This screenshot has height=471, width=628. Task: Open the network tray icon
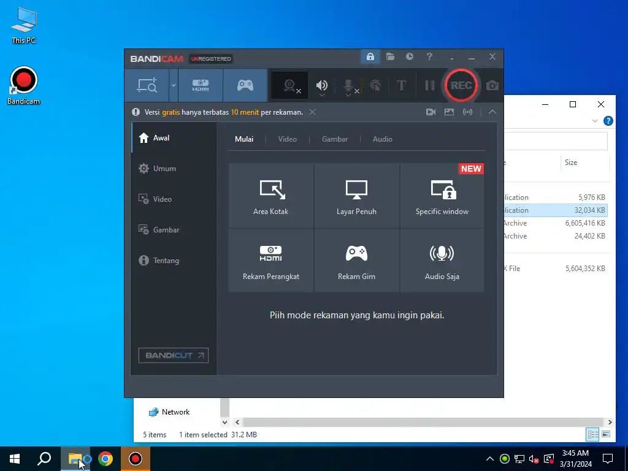519,459
